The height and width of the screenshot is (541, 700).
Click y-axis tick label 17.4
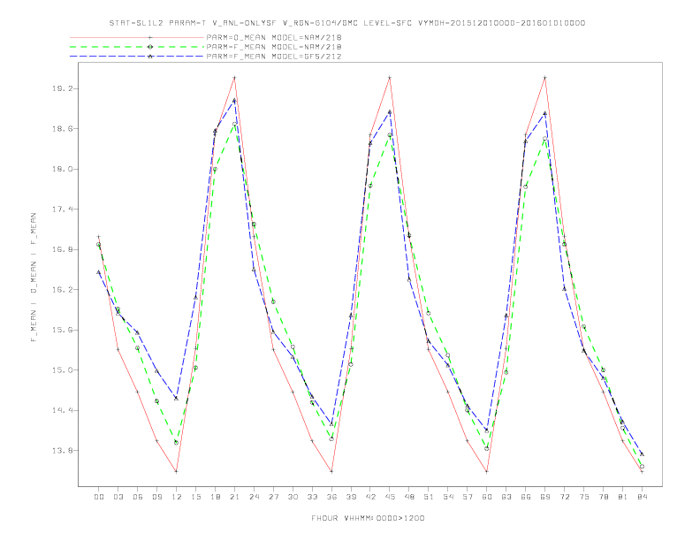pos(61,209)
